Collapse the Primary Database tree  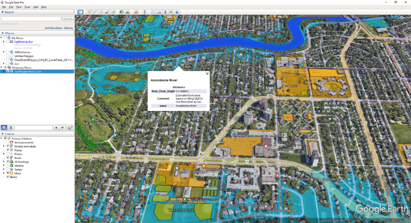[x=2, y=138]
